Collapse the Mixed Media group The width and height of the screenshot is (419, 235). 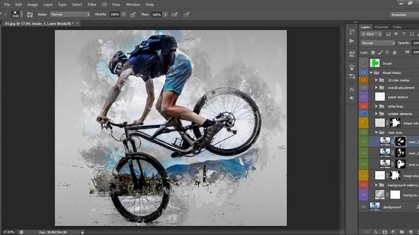(x=371, y=72)
